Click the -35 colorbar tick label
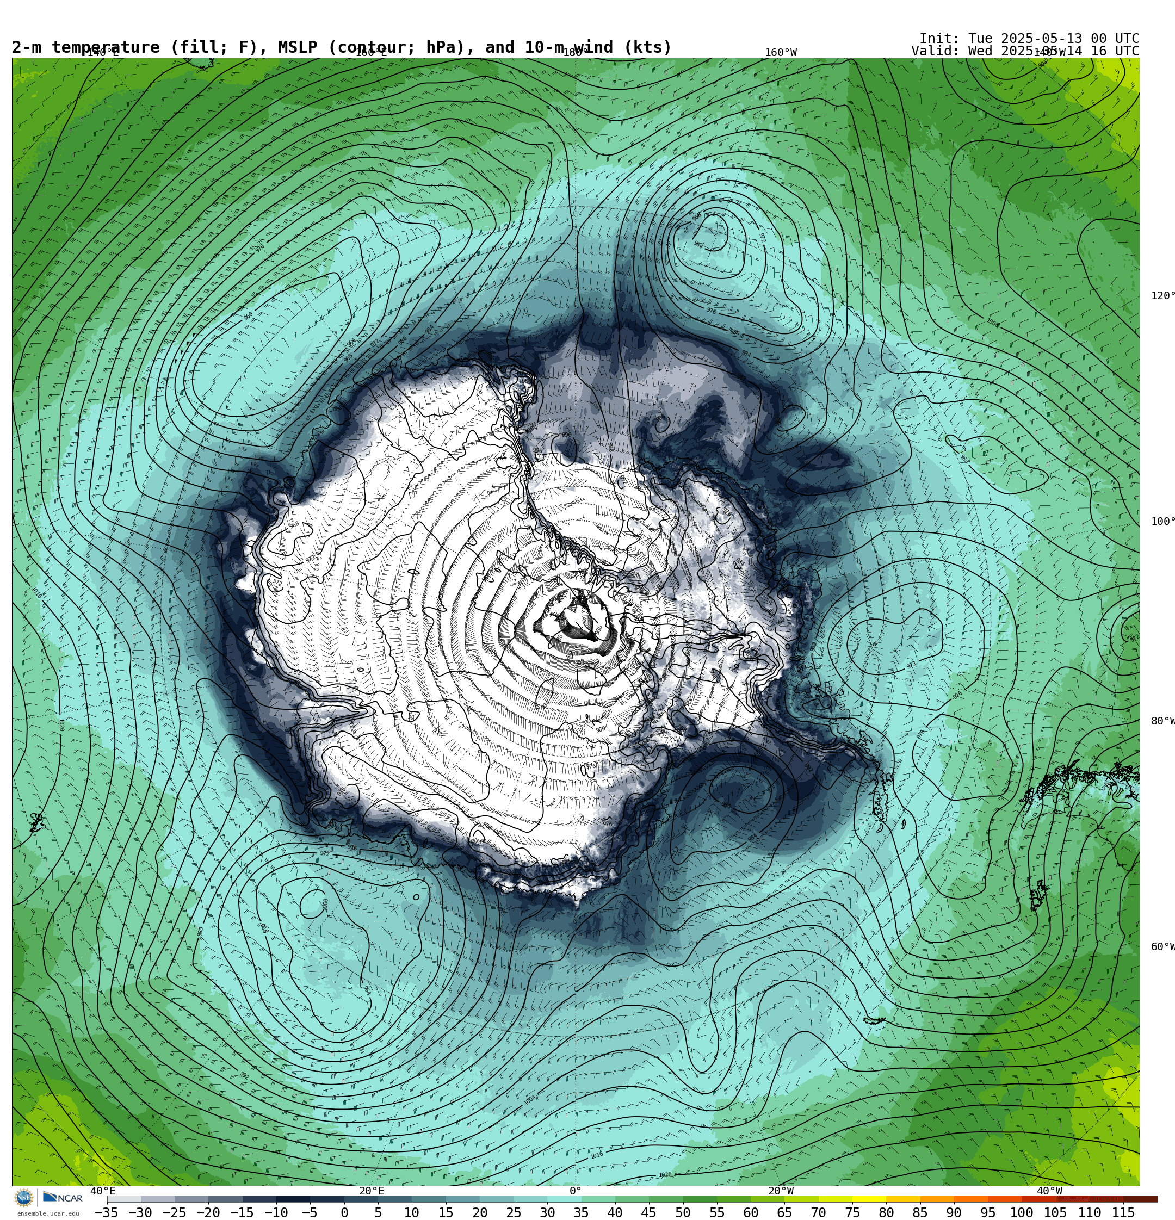Screen dimensions: 1175x1220 [x=107, y=1212]
